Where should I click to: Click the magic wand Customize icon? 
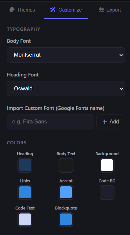53,10
